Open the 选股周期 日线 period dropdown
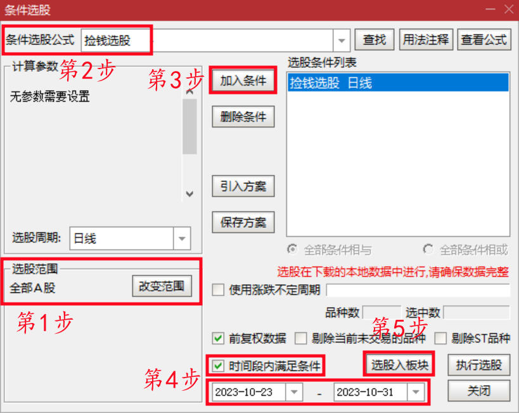The height and width of the screenshot is (413, 519). coord(182,239)
